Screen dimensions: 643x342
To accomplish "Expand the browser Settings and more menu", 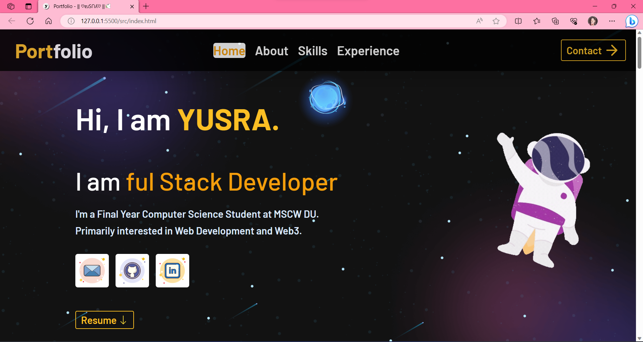I will point(612,21).
